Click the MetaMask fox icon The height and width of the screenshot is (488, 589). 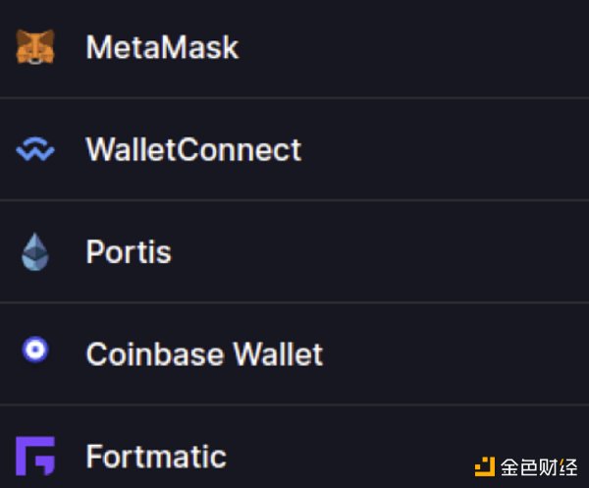click(x=35, y=47)
